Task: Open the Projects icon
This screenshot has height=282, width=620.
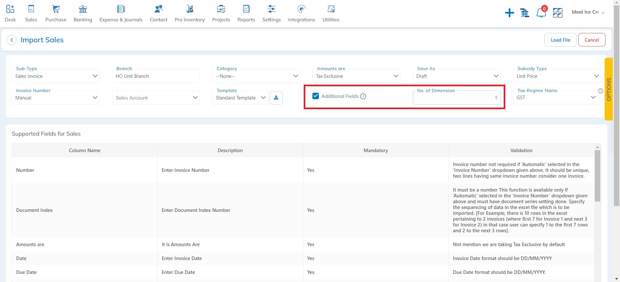Action: pos(221,9)
